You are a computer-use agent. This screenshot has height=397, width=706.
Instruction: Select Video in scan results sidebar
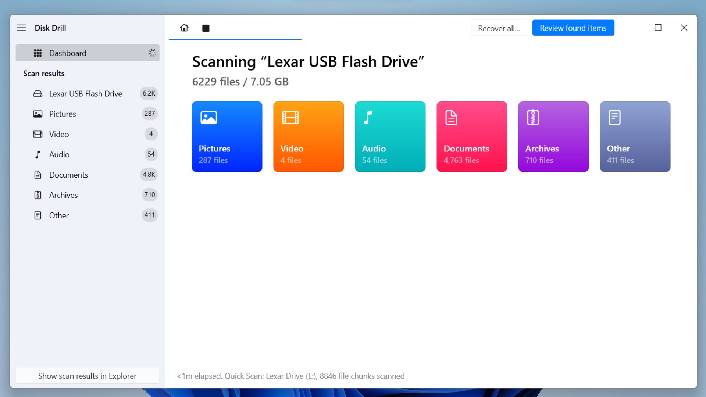pyautogui.click(x=59, y=134)
